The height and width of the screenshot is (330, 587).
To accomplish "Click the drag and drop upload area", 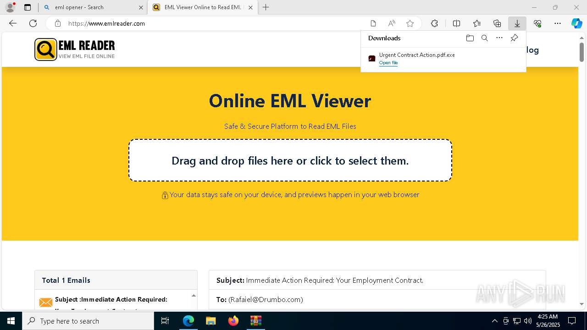I will pyautogui.click(x=290, y=160).
